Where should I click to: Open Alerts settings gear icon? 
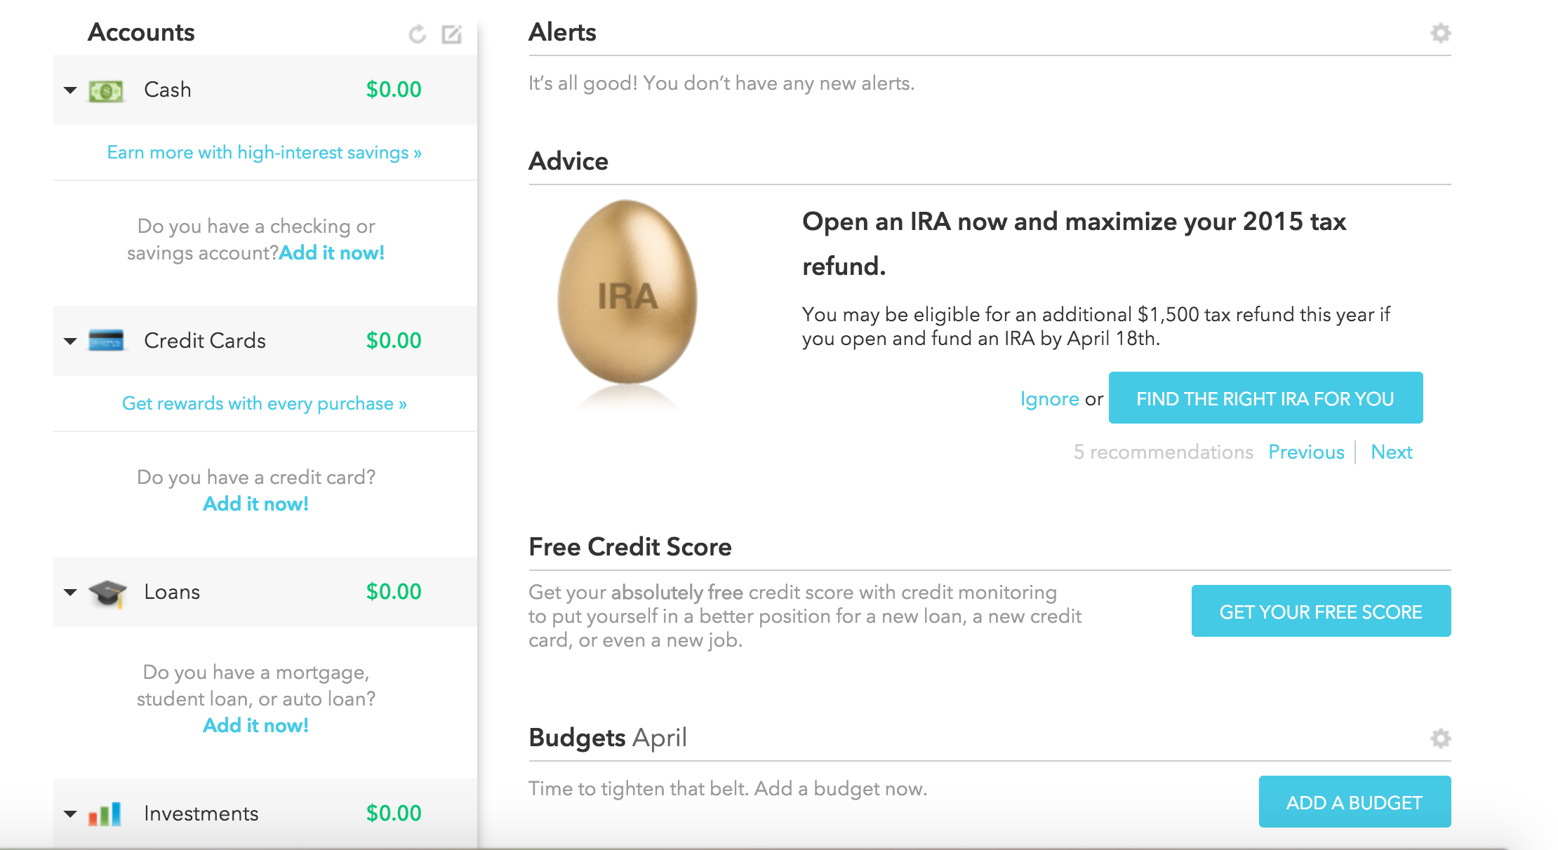coord(1440,33)
